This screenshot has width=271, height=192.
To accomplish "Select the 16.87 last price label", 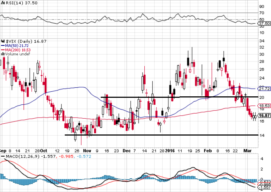I will (x=264, y=115).
